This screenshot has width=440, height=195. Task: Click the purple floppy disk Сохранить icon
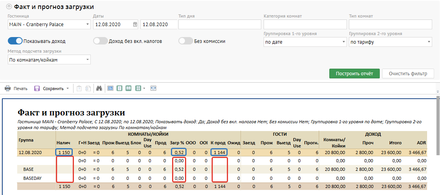tap(37, 89)
